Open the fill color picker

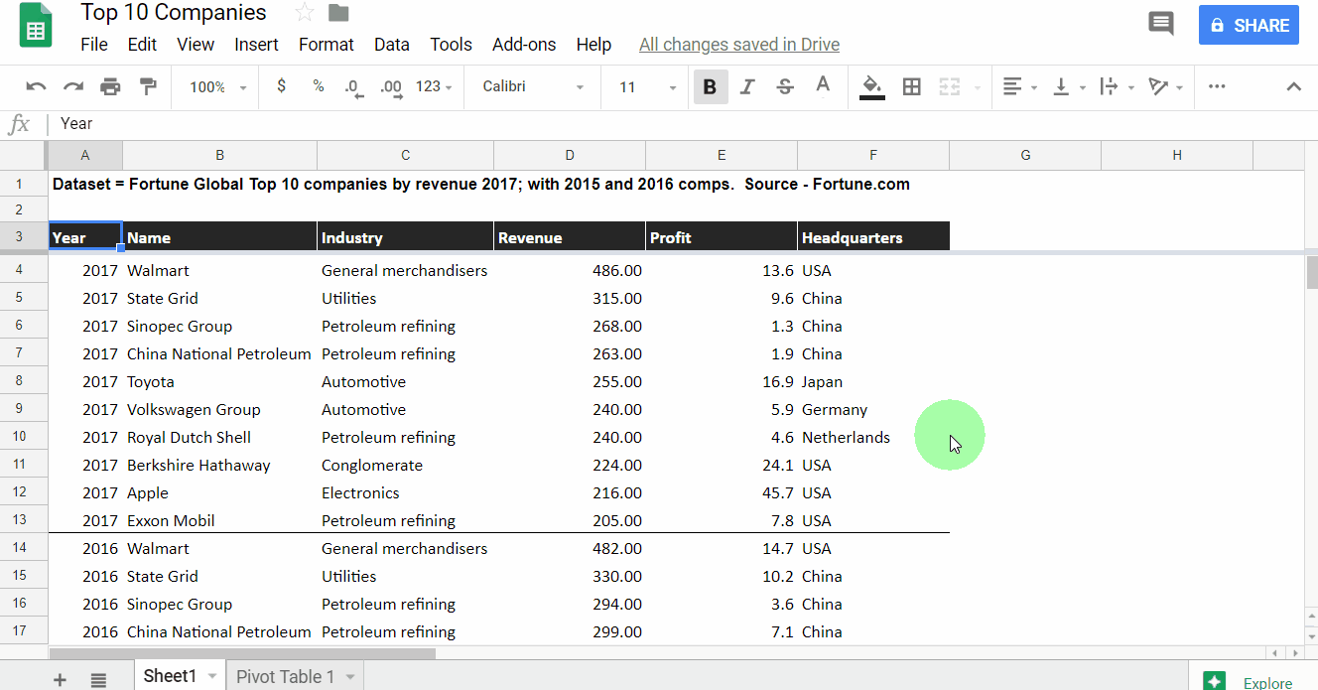tap(872, 87)
